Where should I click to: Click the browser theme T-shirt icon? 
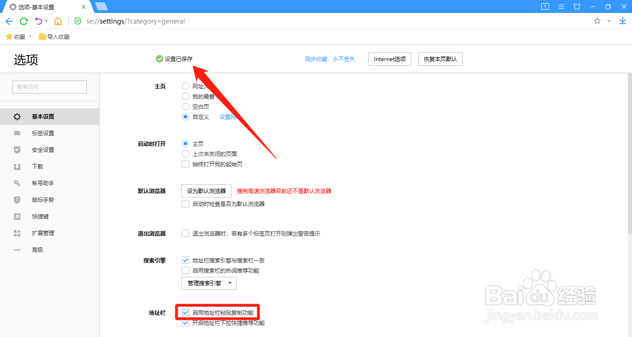coord(576,6)
